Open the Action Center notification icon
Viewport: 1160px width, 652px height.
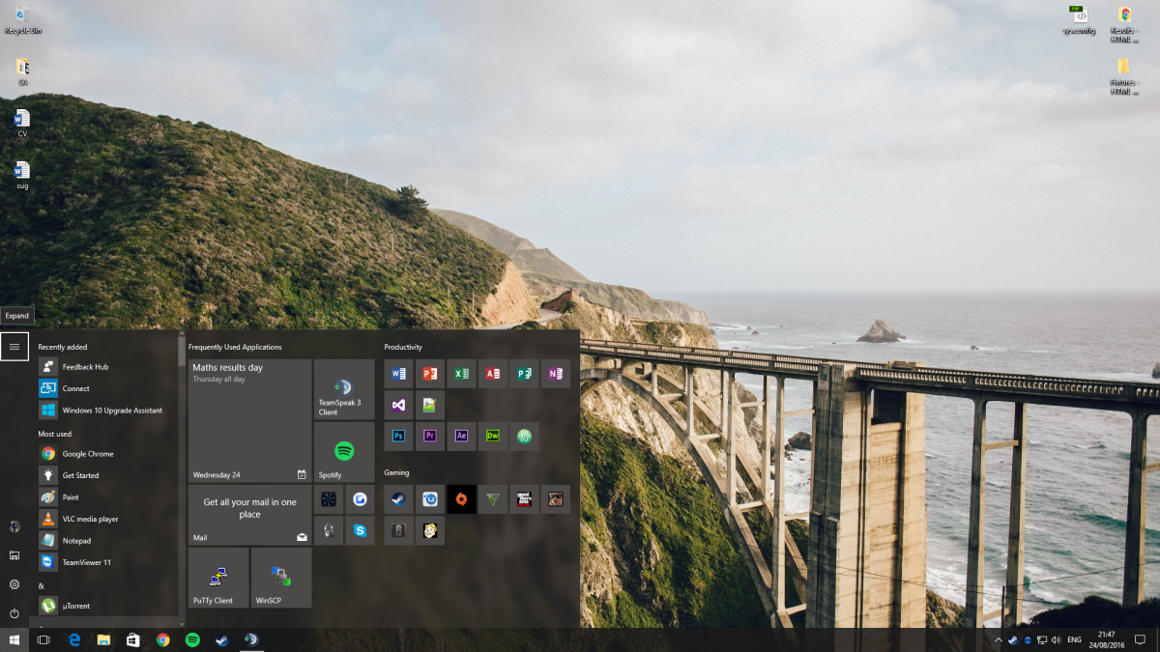(1140, 639)
